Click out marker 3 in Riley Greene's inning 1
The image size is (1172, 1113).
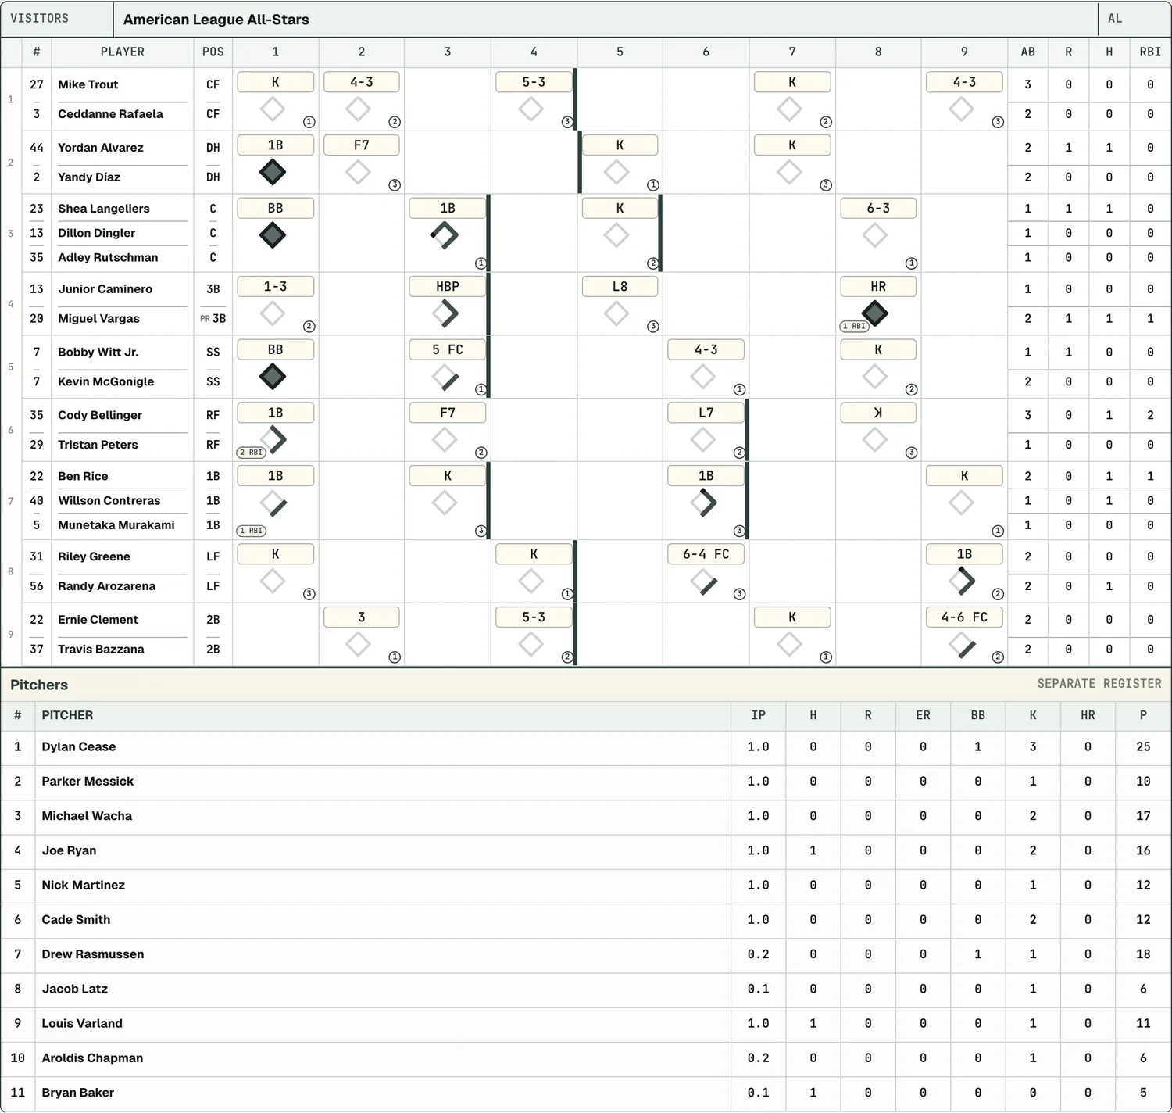point(309,594)
